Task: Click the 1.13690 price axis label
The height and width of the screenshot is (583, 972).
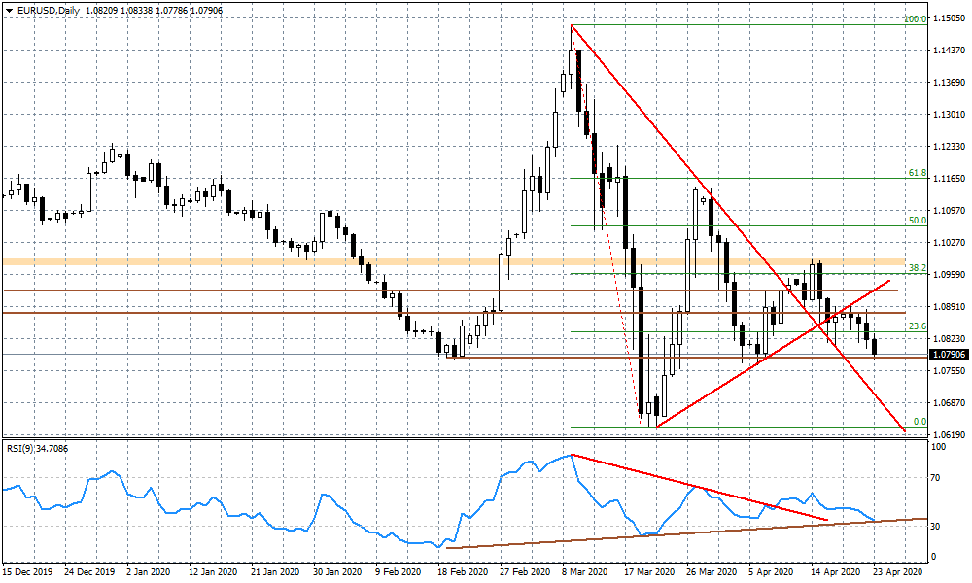Action: pos(949,83)
